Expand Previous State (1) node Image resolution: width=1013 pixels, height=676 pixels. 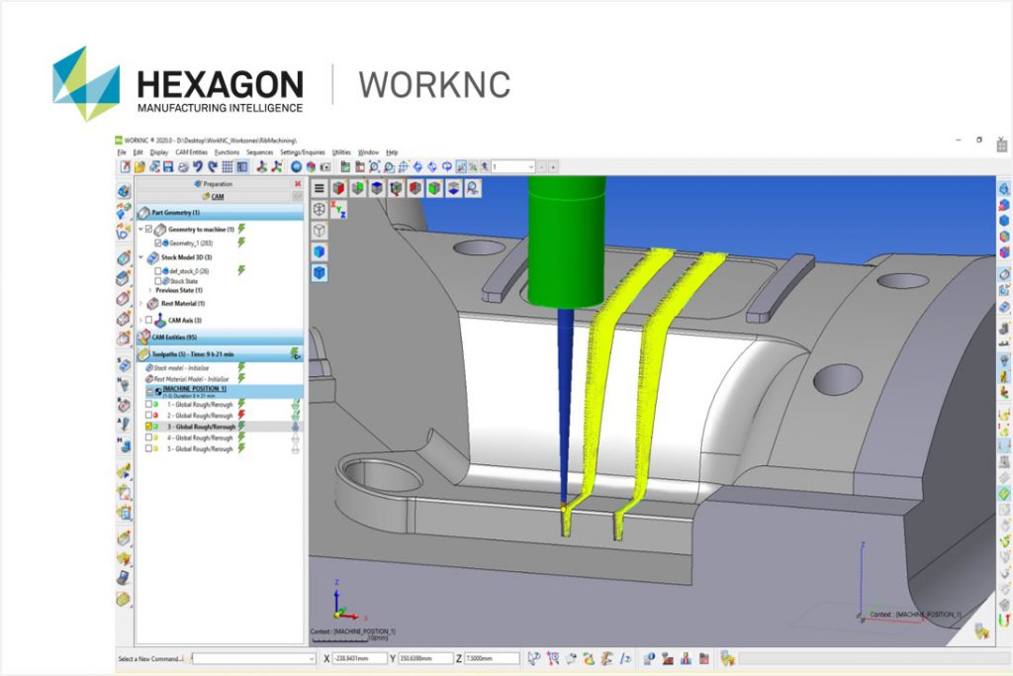[x=150, y=290]
